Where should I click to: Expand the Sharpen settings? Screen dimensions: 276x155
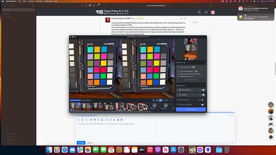pyautogui.click(x=177, y=95)
